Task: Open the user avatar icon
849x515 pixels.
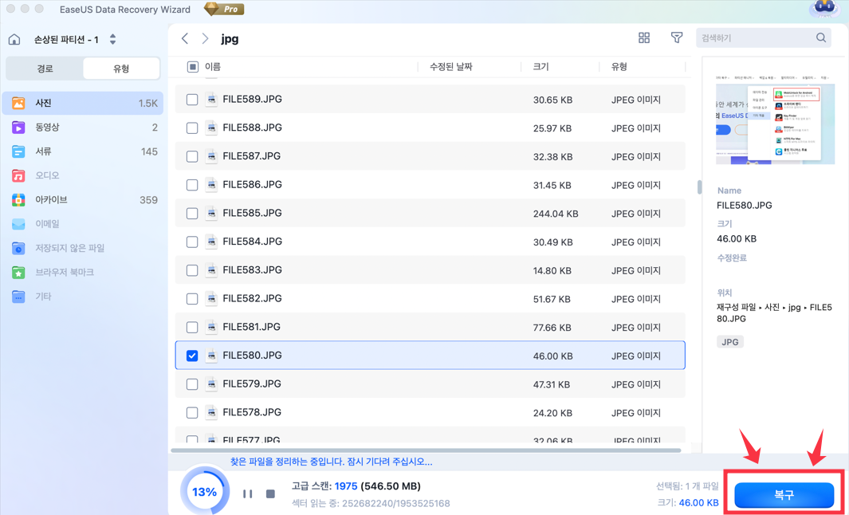Action: (x=823, y=10)
